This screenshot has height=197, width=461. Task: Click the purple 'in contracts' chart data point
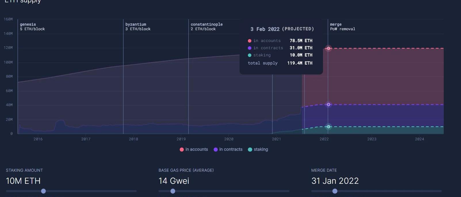click(328, 104)
